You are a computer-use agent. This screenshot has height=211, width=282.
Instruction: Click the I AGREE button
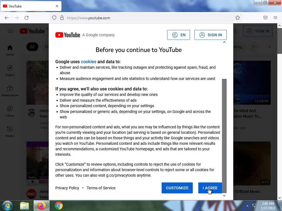210,188
